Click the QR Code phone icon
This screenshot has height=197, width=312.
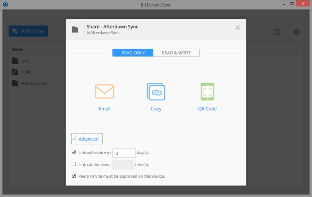click(207, 92)
